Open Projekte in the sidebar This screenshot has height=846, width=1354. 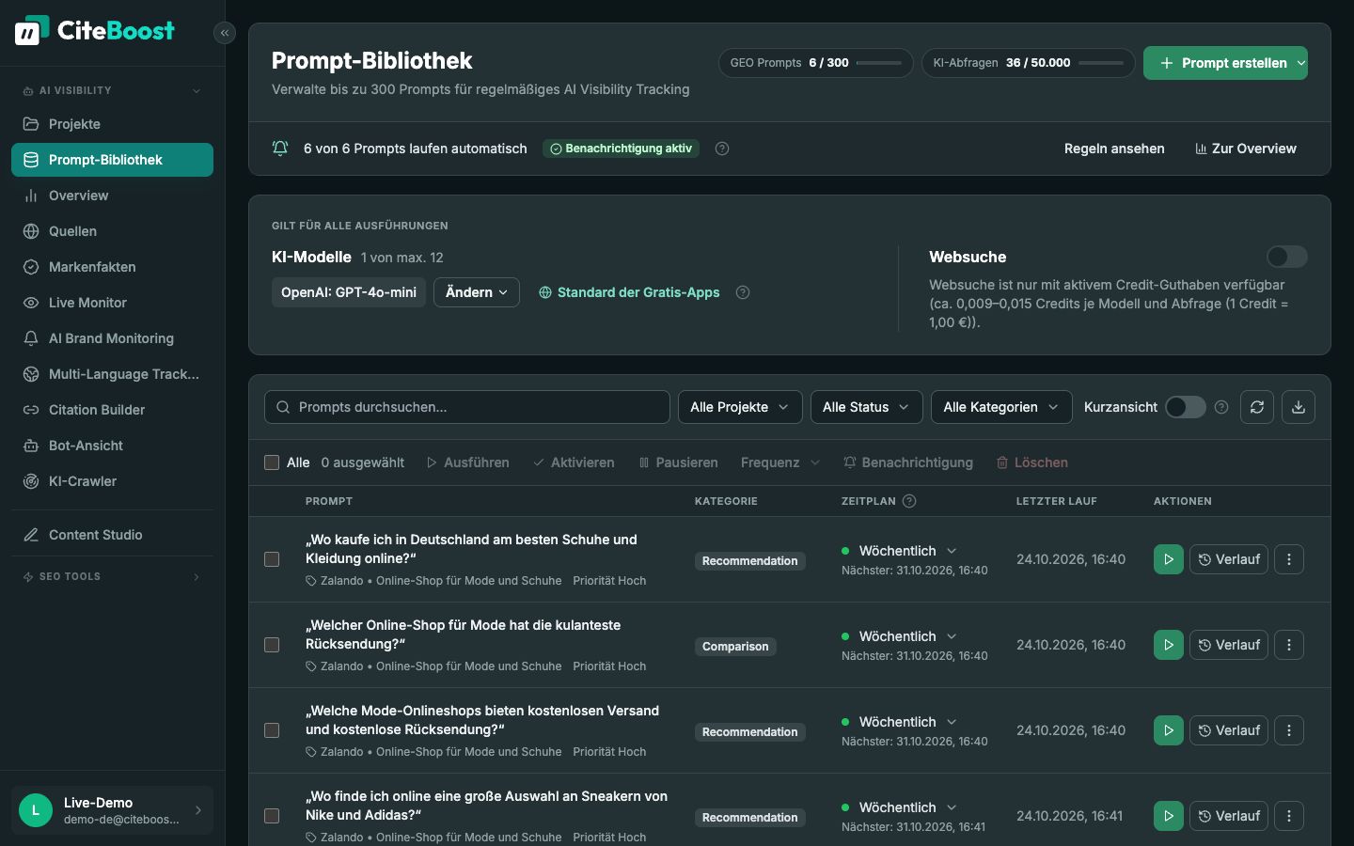[x=112, y=124]
